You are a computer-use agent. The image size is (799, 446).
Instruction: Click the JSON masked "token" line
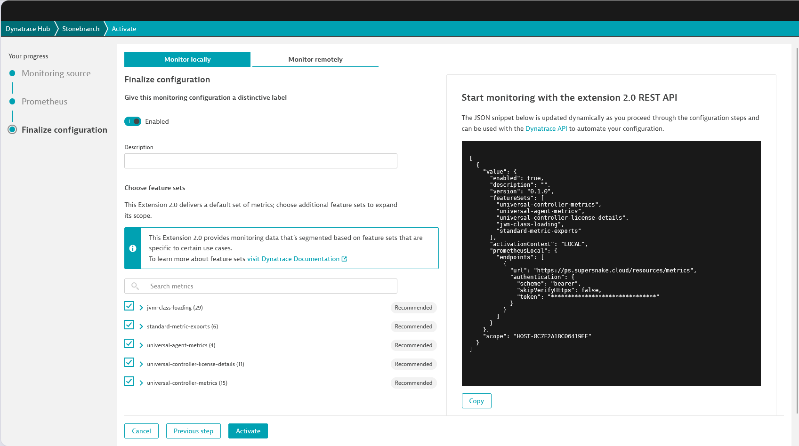588,297
